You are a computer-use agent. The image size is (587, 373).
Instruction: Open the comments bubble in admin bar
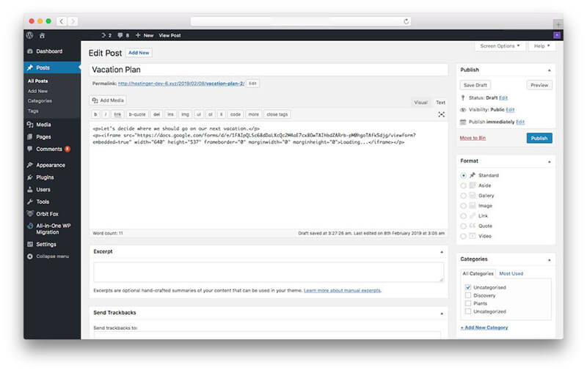click(124, 35)
